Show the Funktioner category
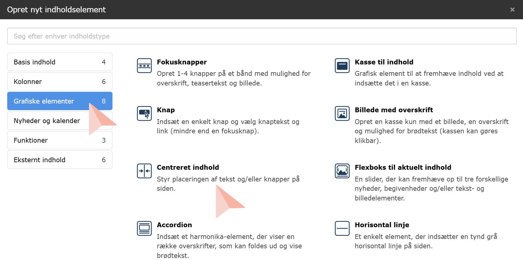The image size is (523, 260). [60, 140]
